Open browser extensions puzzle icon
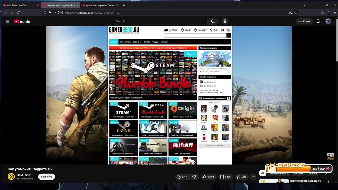Screen dimensions: 338x190 [329, 13]
